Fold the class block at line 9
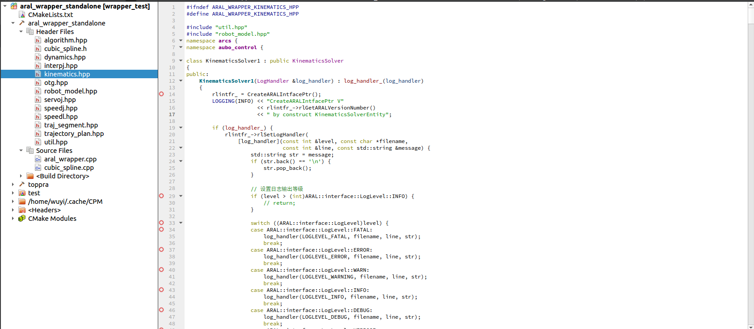 (181, 61)
